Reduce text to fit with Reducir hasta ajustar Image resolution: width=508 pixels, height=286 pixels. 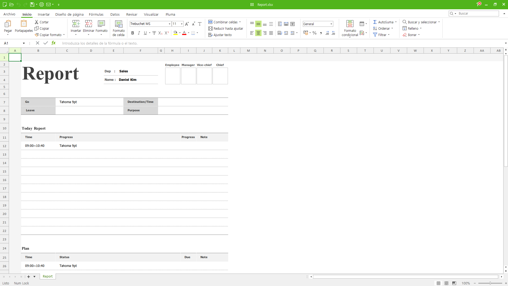226,28
